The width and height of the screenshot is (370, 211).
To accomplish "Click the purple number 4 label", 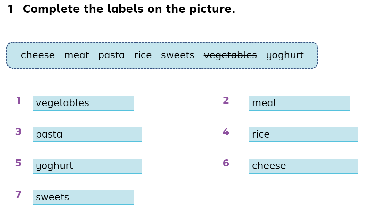I will pos(226,132).
